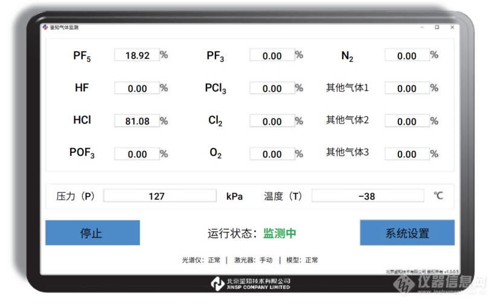
Task: Click the HF concentration value field
Action: (x=136, y=88)
